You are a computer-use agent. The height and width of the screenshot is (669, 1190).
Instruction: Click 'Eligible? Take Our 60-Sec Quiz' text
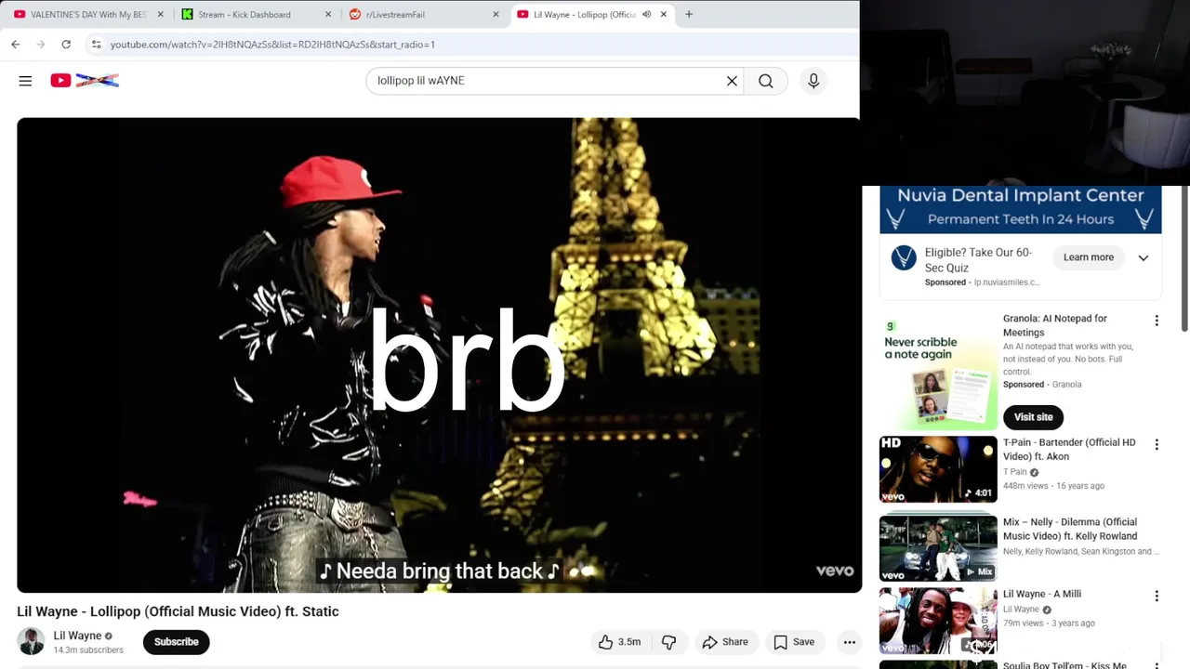pos(978,260)
